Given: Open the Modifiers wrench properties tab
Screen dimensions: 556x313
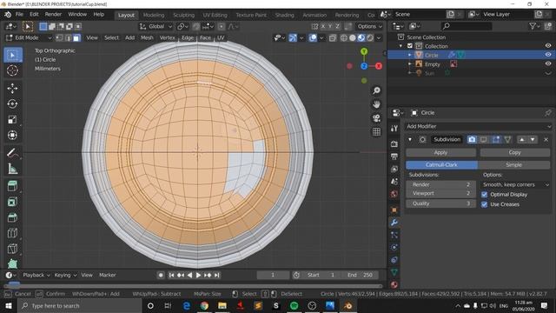Looking at the screenshot, I should tap(394, 223).
